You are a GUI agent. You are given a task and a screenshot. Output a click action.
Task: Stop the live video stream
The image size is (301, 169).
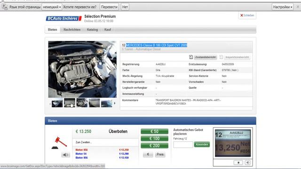(x=238, y=162)
